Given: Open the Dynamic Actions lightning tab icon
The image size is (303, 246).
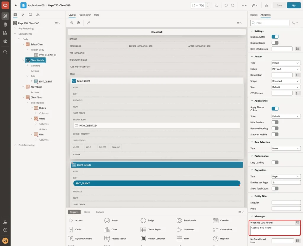Looking at the screenshot, I should pos(22,15).
